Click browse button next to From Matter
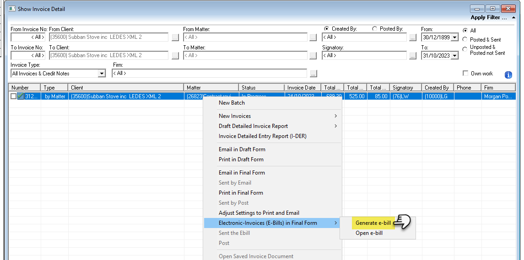Image resolution: width=524 pixels, height=260 pixels. [313, 37]
